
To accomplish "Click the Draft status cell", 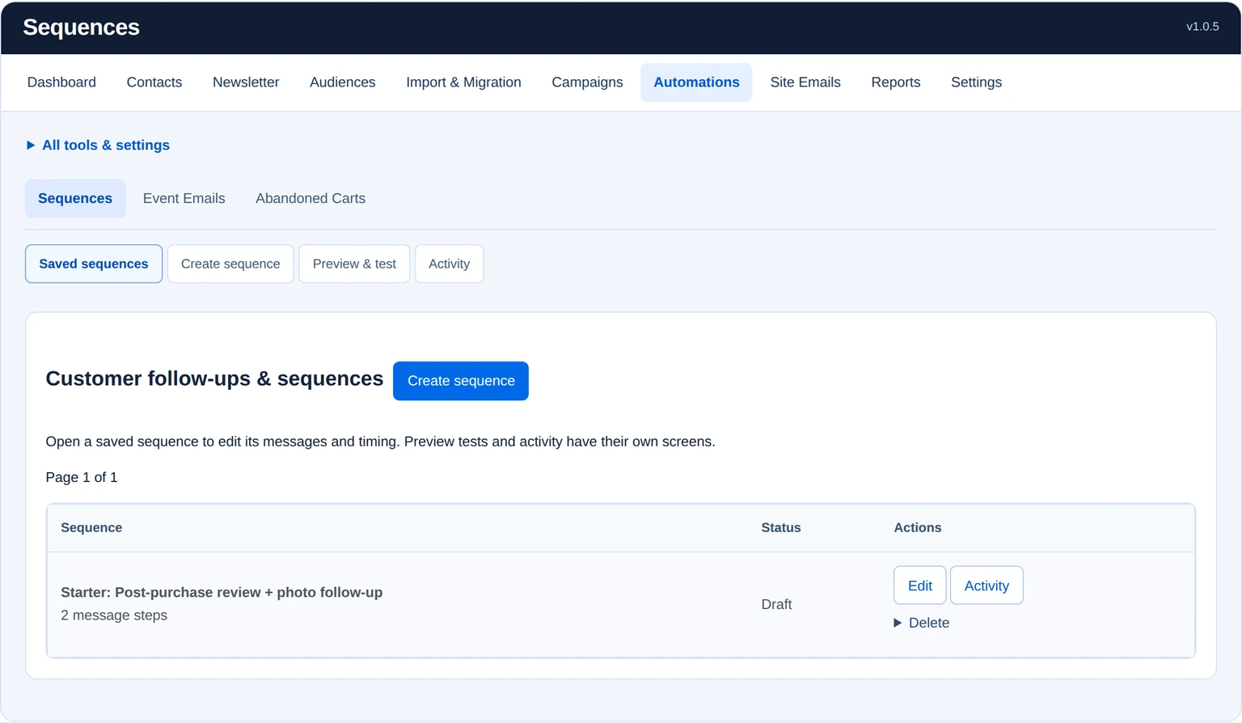I will pyautogui.click(x=776, y=605).
